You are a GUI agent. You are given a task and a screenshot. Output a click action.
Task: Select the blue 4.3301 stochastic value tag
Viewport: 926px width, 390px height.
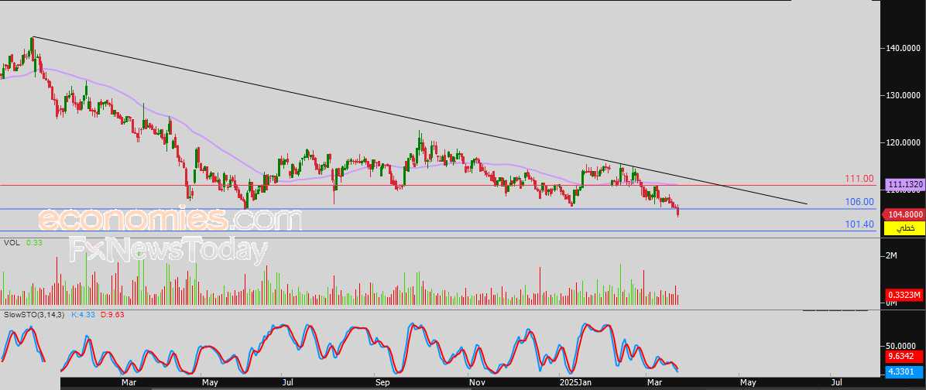tap(904, 371)
